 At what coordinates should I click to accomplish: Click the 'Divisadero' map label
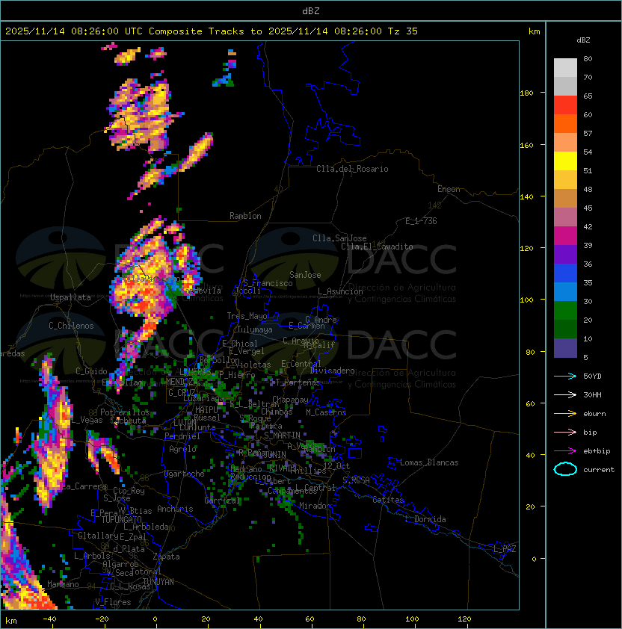point(333,371)
